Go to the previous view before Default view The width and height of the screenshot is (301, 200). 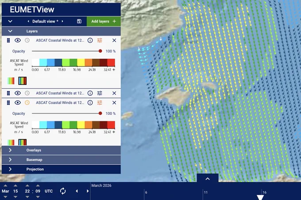point(28,21)
